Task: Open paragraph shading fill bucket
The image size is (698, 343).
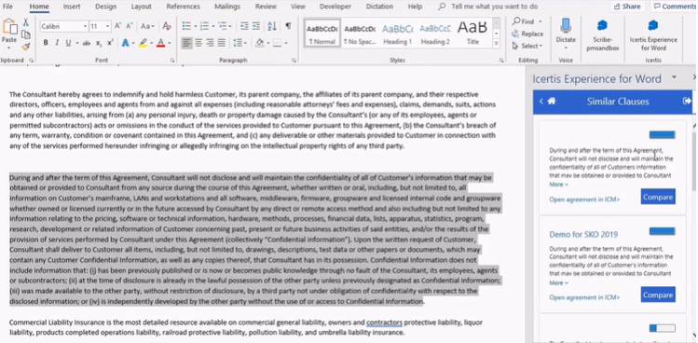Action: [x=259, y=43]
